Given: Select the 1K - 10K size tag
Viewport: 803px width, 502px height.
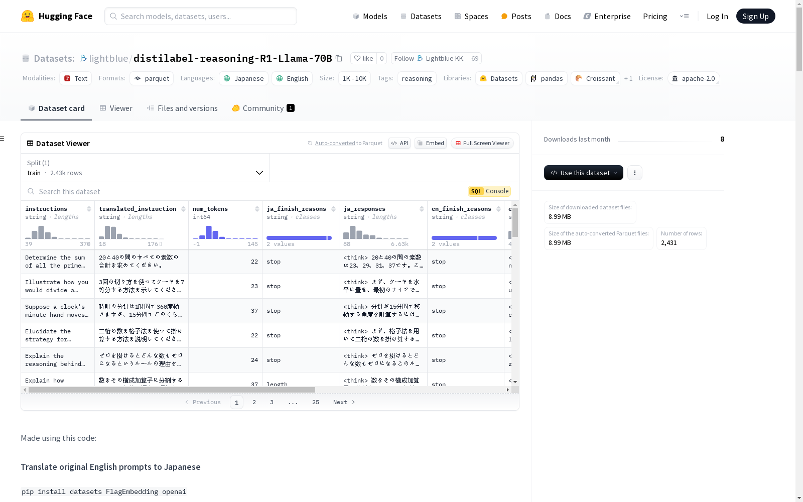Looking at the screenshot, I should coord(354,78).
